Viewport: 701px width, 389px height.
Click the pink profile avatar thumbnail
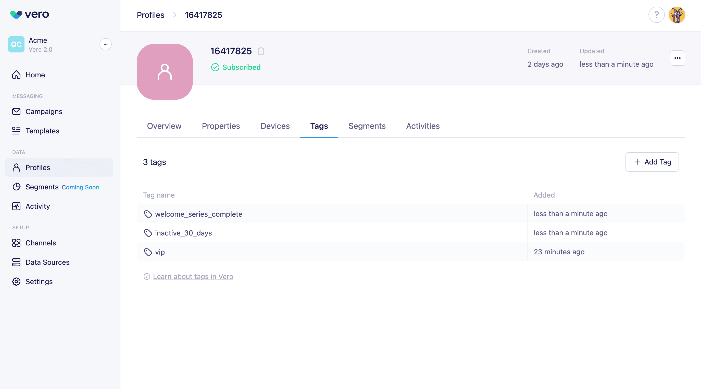[165, 72]
